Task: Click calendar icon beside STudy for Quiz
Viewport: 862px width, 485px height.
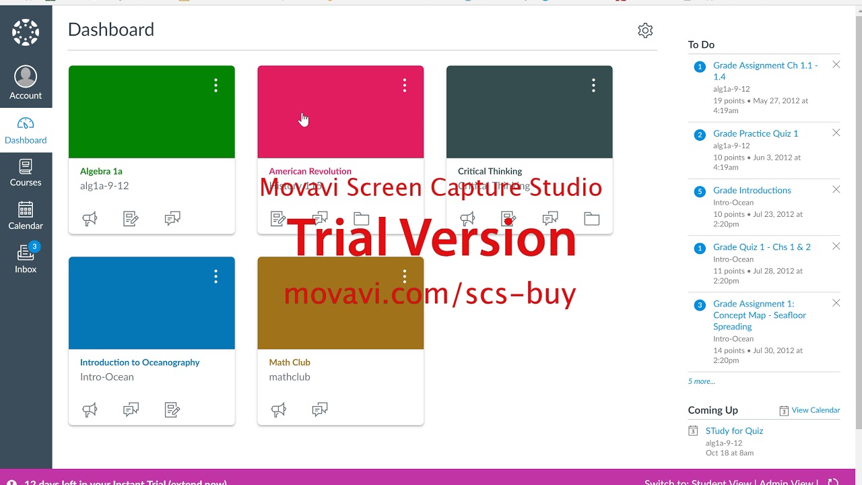Action: pos(693,430)
